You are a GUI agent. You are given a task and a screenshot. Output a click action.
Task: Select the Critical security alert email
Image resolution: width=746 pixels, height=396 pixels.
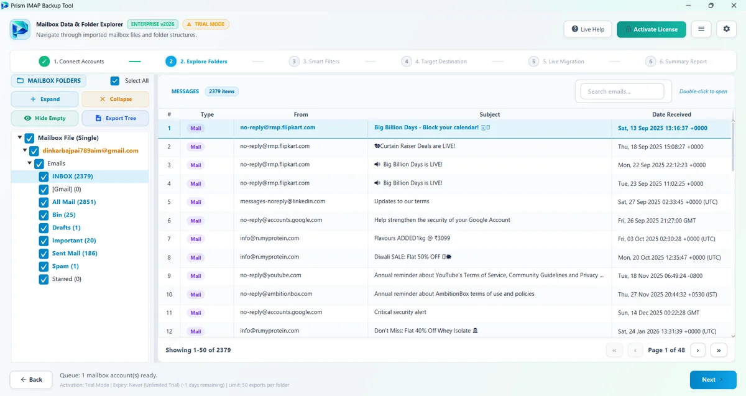click(x=444, y=313)
